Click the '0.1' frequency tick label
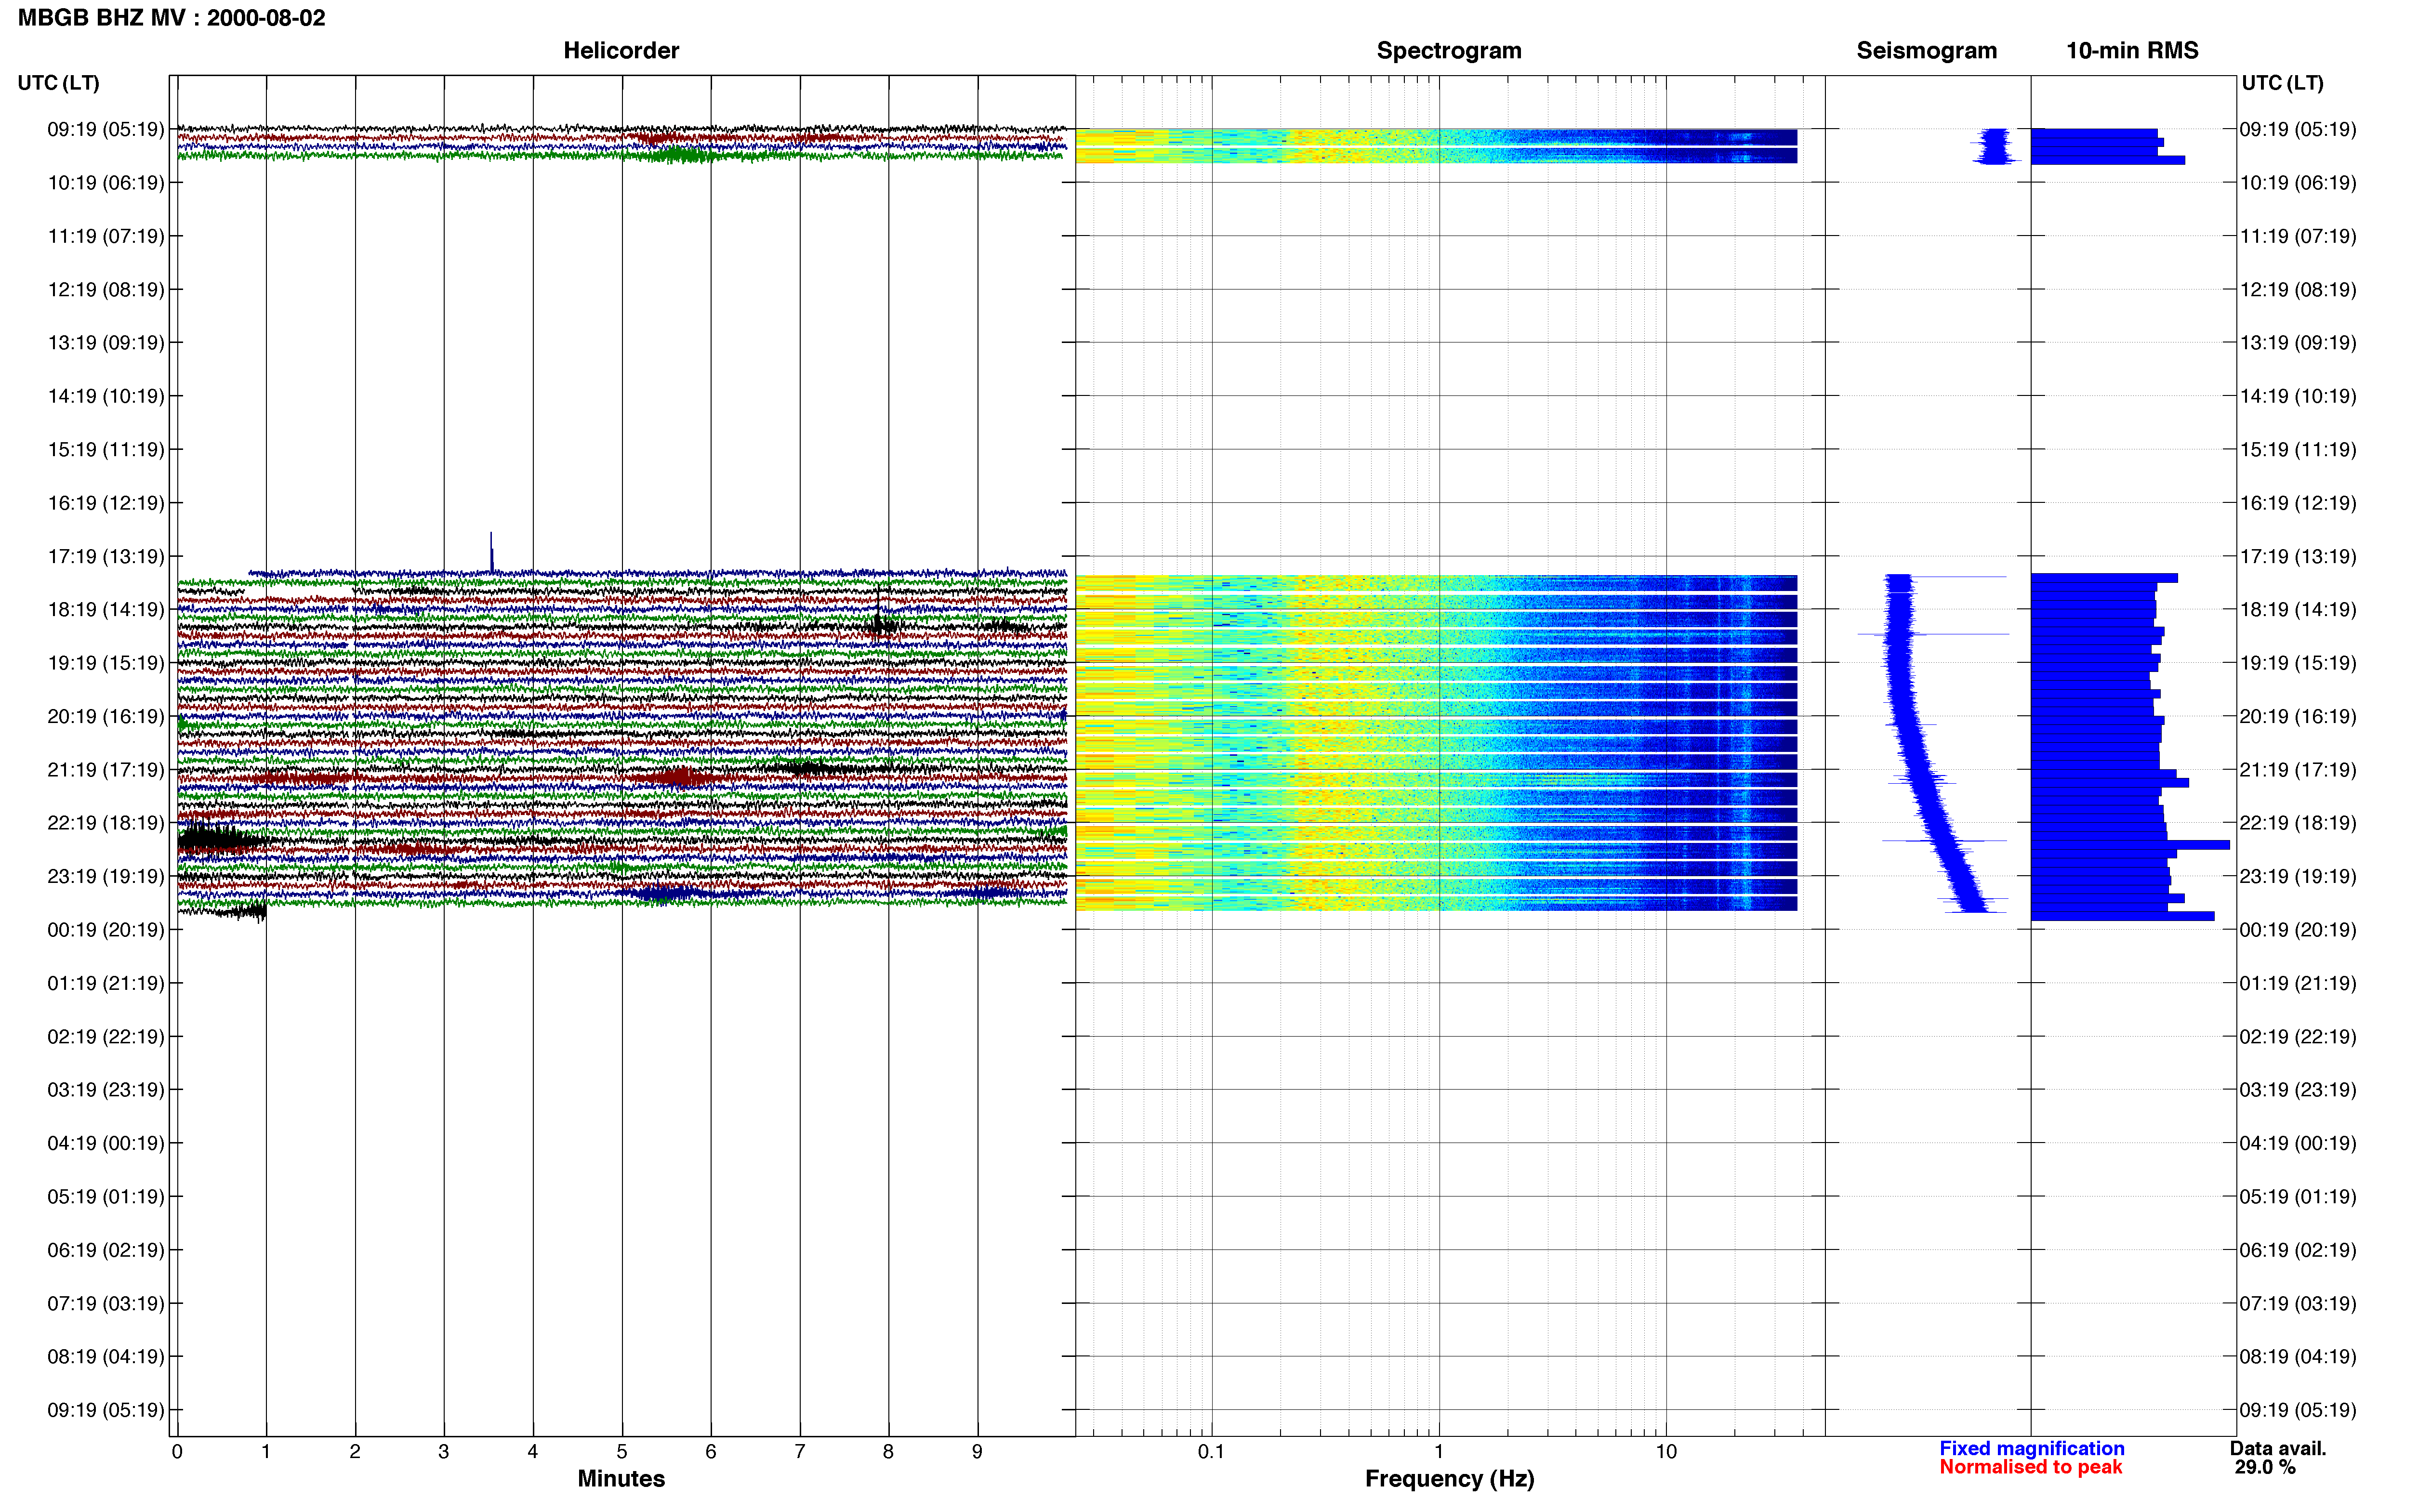 1211,1452
